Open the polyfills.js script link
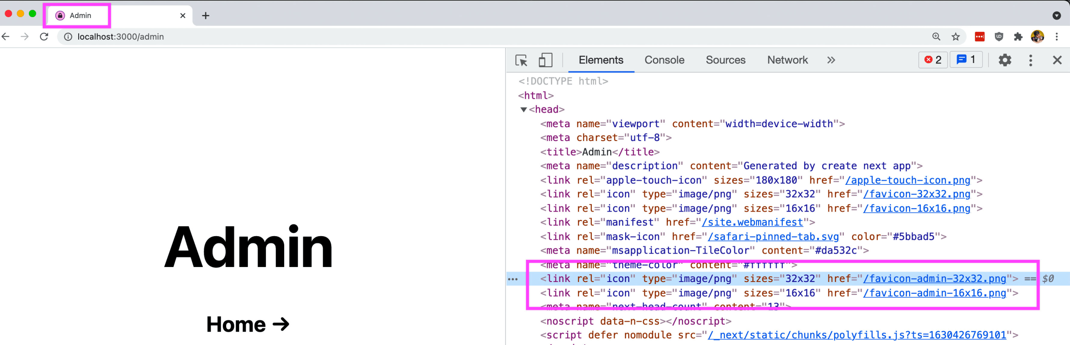Viewport: 1070px width, 345px height. (857, 335)
